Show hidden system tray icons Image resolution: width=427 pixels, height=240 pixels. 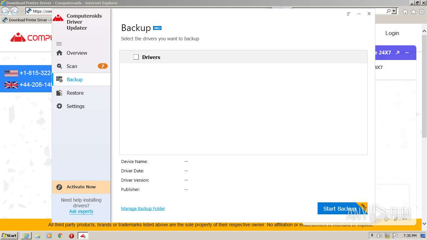(x=372, y=236)
